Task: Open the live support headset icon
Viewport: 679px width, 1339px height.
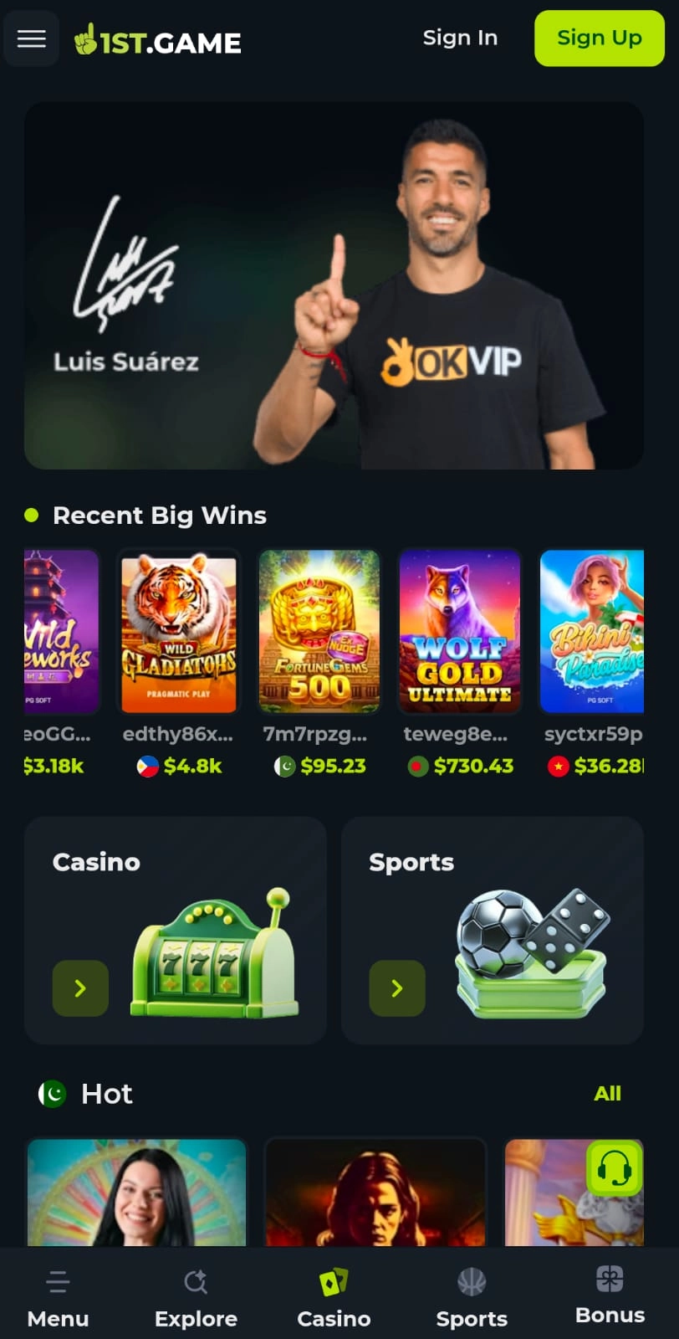Action: click(615, 1167)
